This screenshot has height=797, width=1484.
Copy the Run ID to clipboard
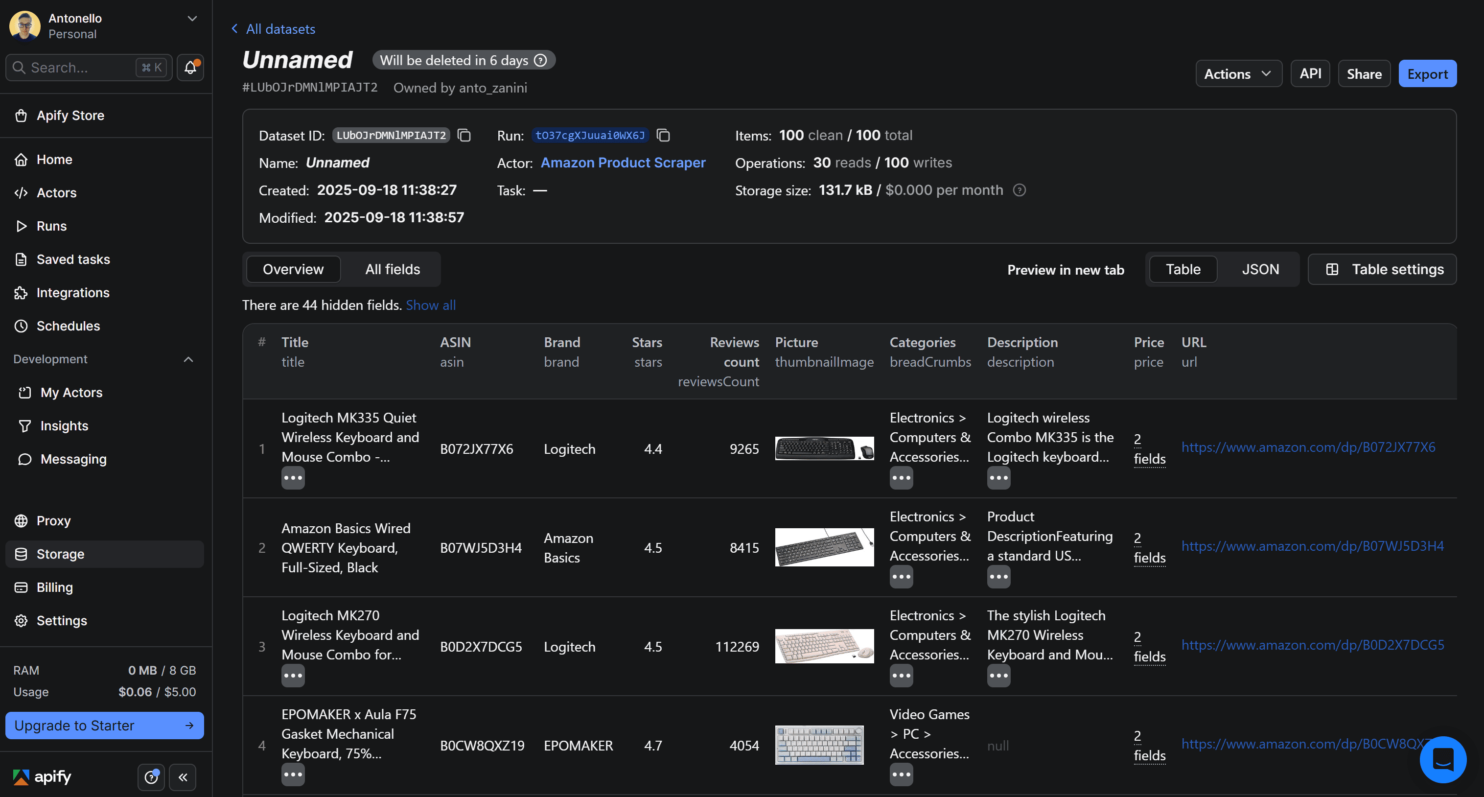(663, 136)
